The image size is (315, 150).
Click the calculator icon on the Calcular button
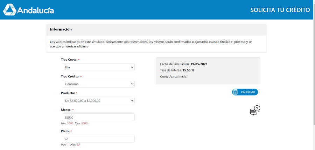click(236, 92)
